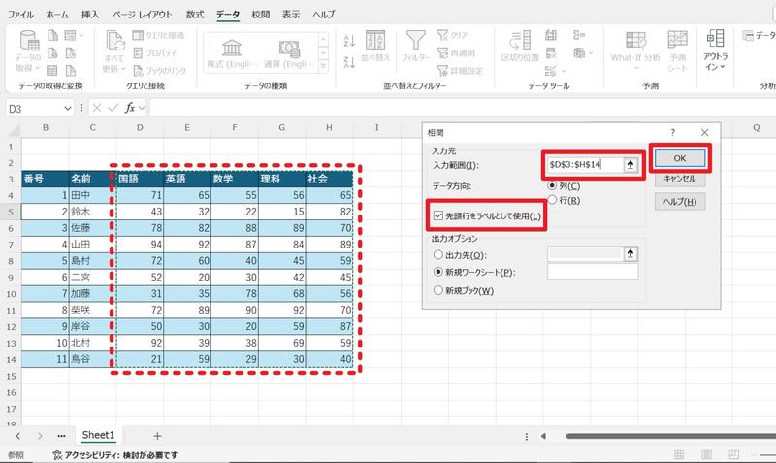
Task: Click cell containing 田中
Action: (x=92, y=195)
